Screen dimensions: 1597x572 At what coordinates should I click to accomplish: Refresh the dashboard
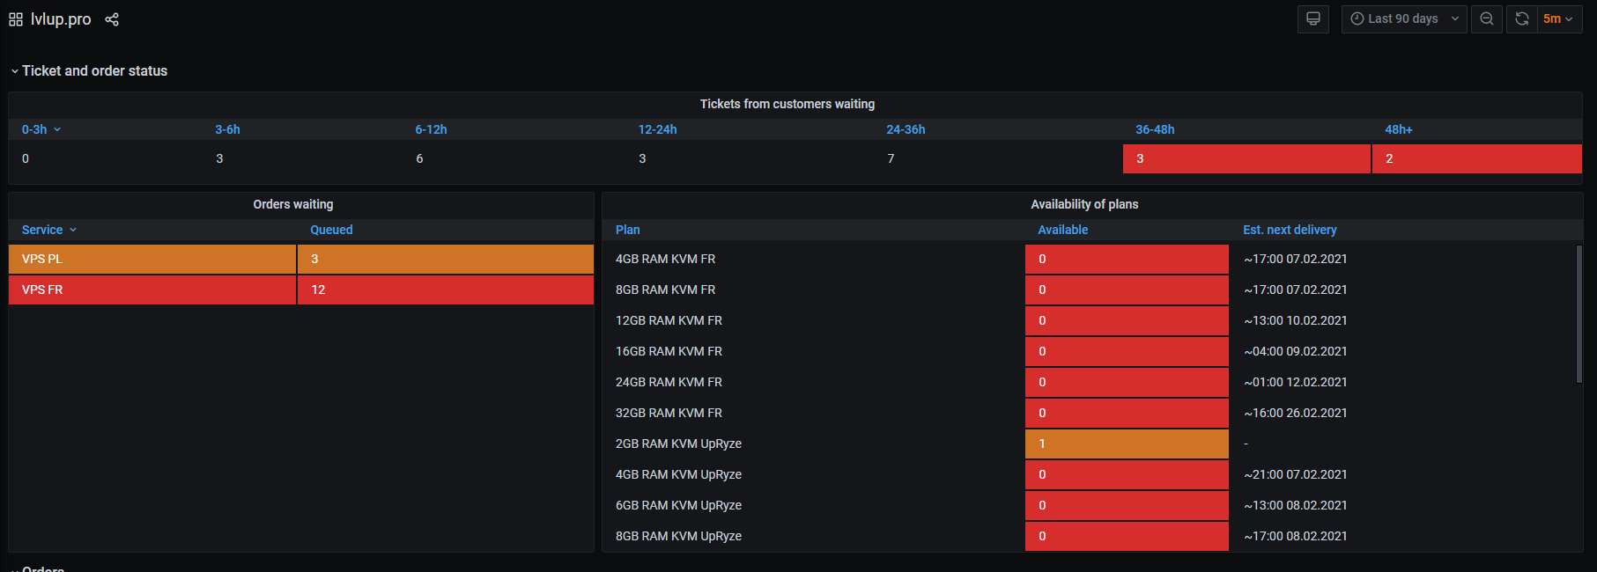[1521, 18]
